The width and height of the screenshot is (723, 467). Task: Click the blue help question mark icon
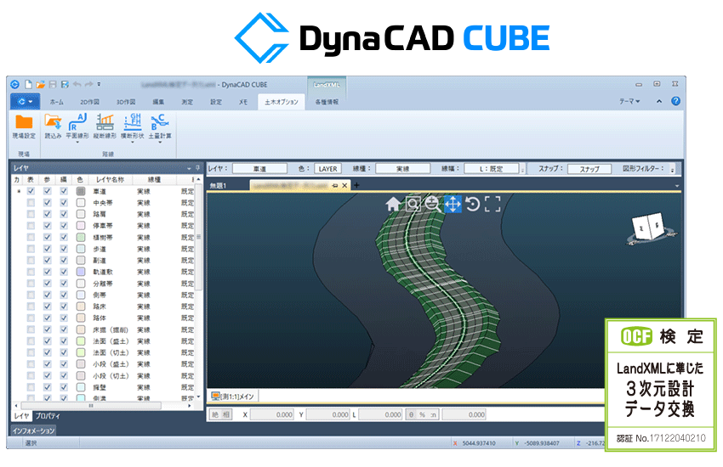pos(675,101)
